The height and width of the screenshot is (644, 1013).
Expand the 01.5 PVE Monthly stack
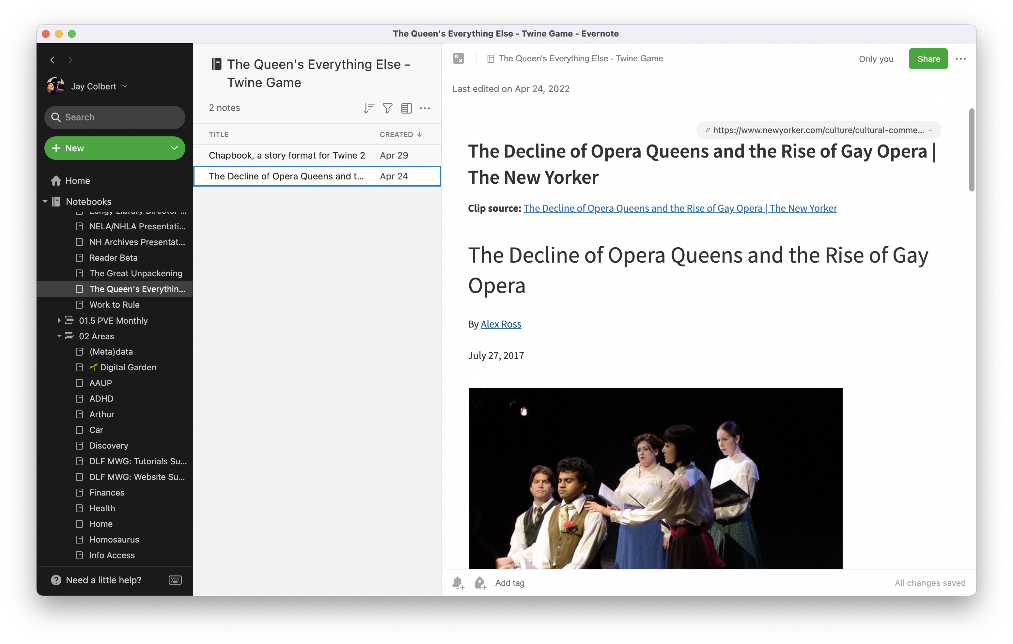click(59, 320)
